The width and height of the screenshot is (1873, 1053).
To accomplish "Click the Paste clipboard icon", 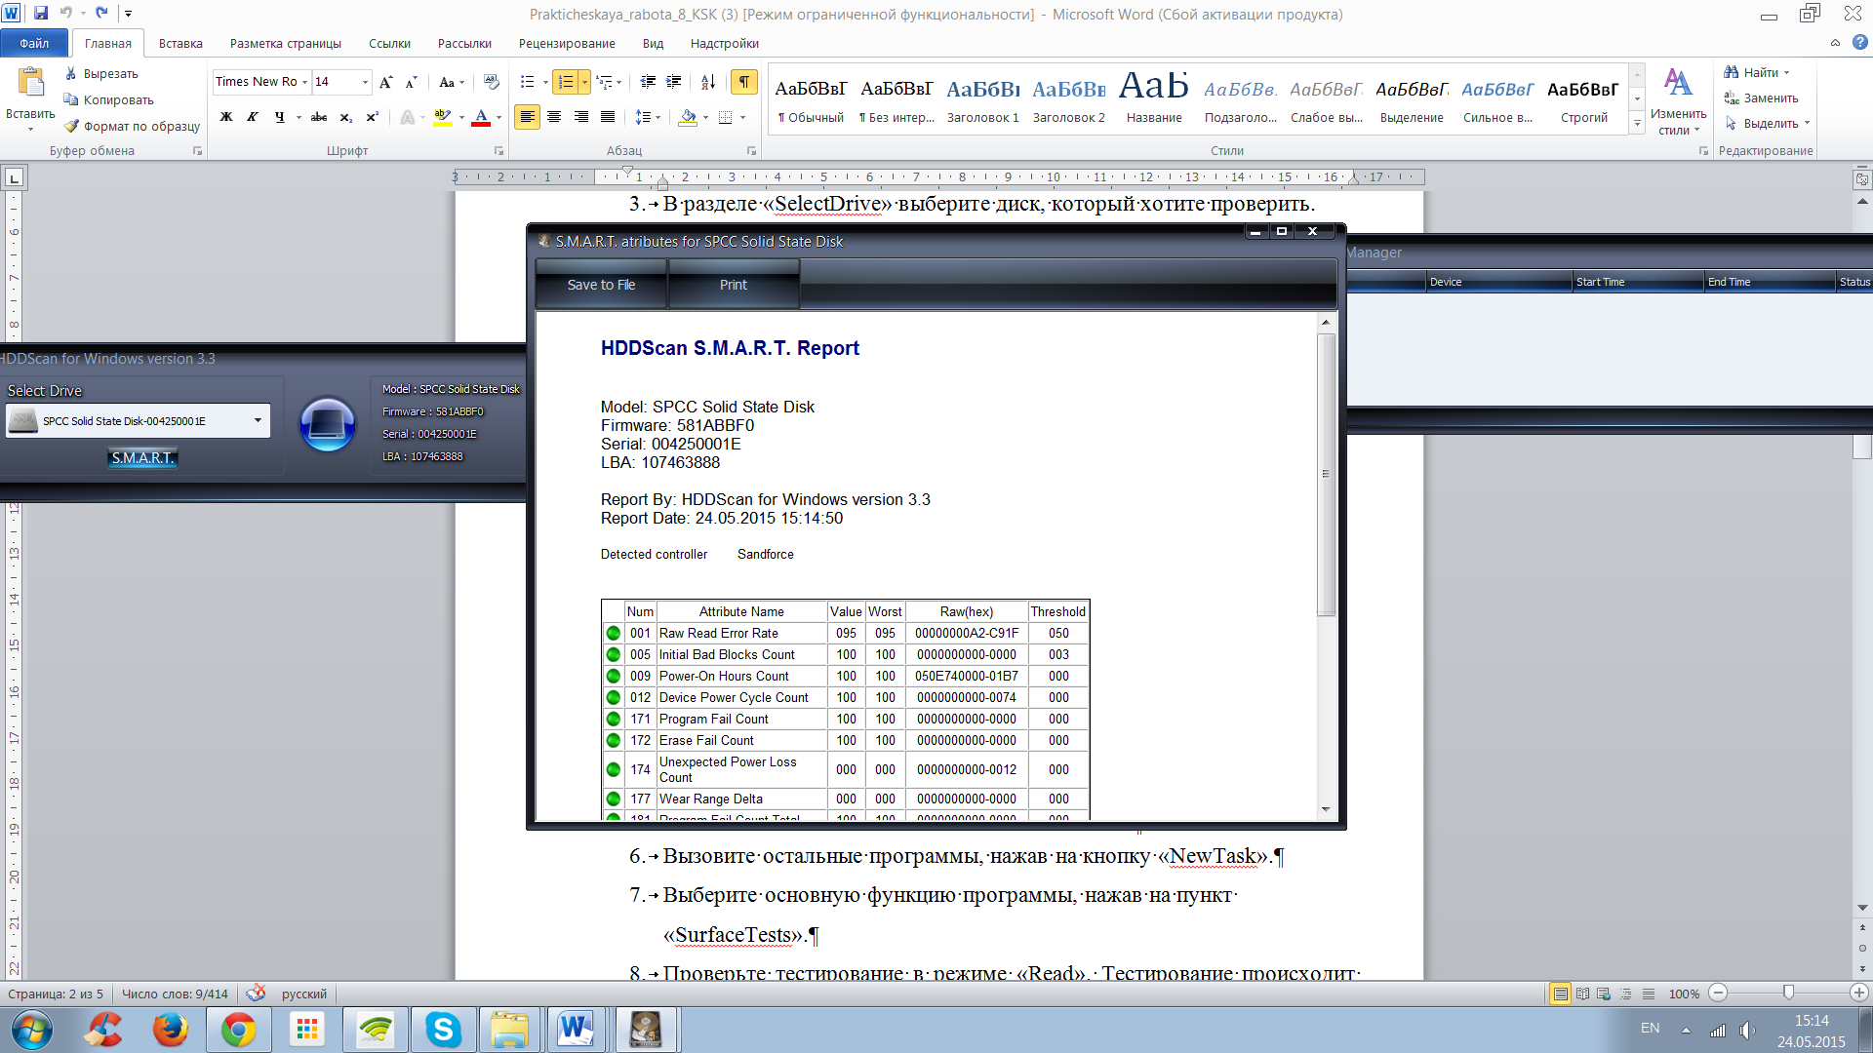I will point(31,83).
